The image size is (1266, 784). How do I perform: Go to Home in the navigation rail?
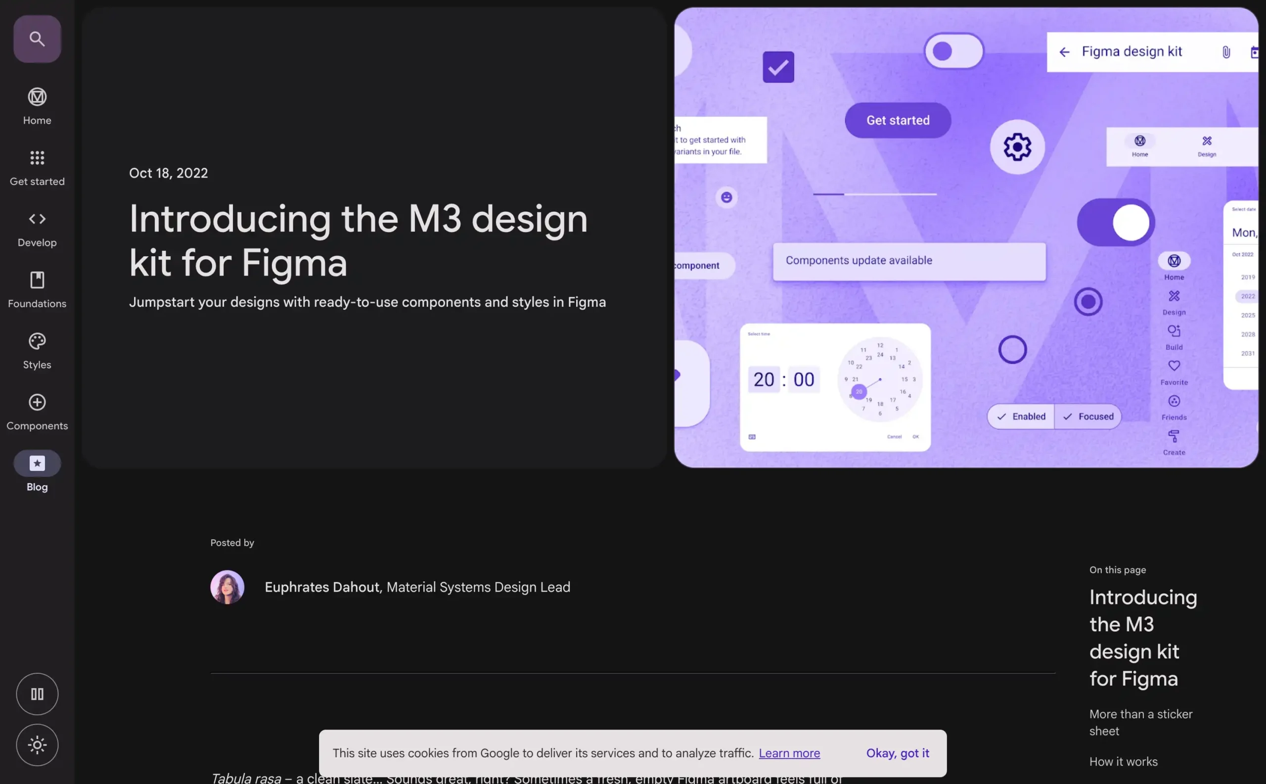pos(37,106)
